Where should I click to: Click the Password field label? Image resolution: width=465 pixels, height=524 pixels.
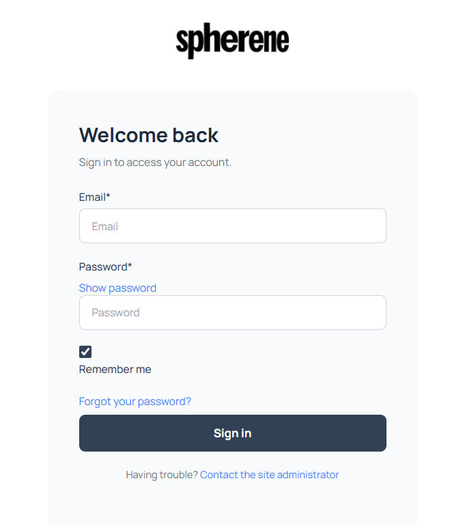105,266
